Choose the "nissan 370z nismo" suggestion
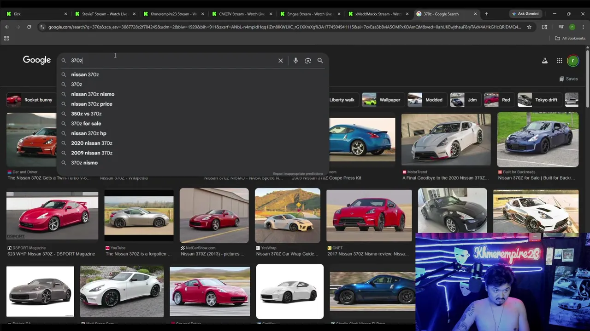This screenshot has height=331, width=590. point(193,94)
